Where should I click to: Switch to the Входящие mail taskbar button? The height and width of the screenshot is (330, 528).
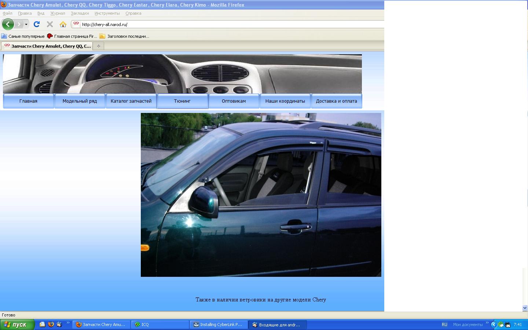click(x=278, y=324)
